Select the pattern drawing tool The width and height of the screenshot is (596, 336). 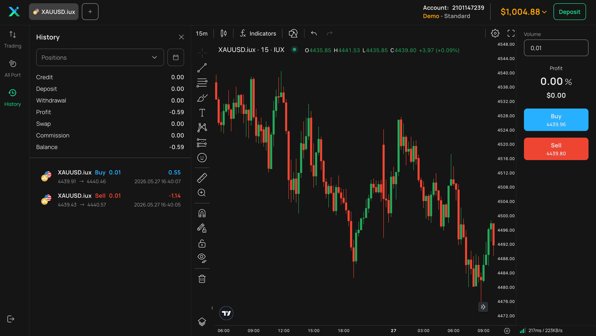click(x=202, y=128)
